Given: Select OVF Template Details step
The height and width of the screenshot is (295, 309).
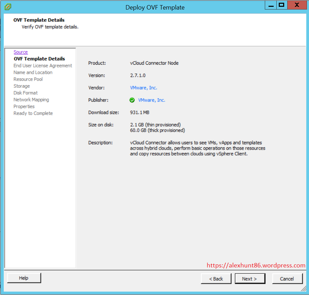Looking at the screenshot, I should tap(39, 59).
